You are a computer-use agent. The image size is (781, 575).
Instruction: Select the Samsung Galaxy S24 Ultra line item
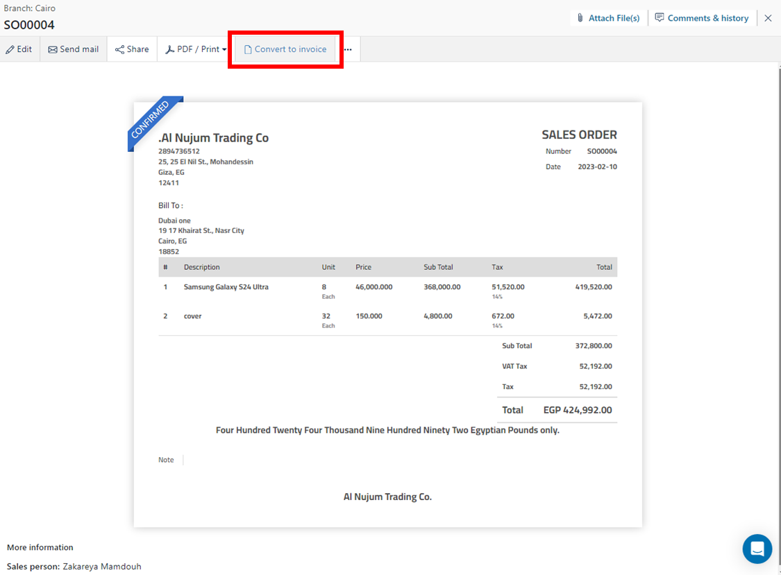pos(226,286)
